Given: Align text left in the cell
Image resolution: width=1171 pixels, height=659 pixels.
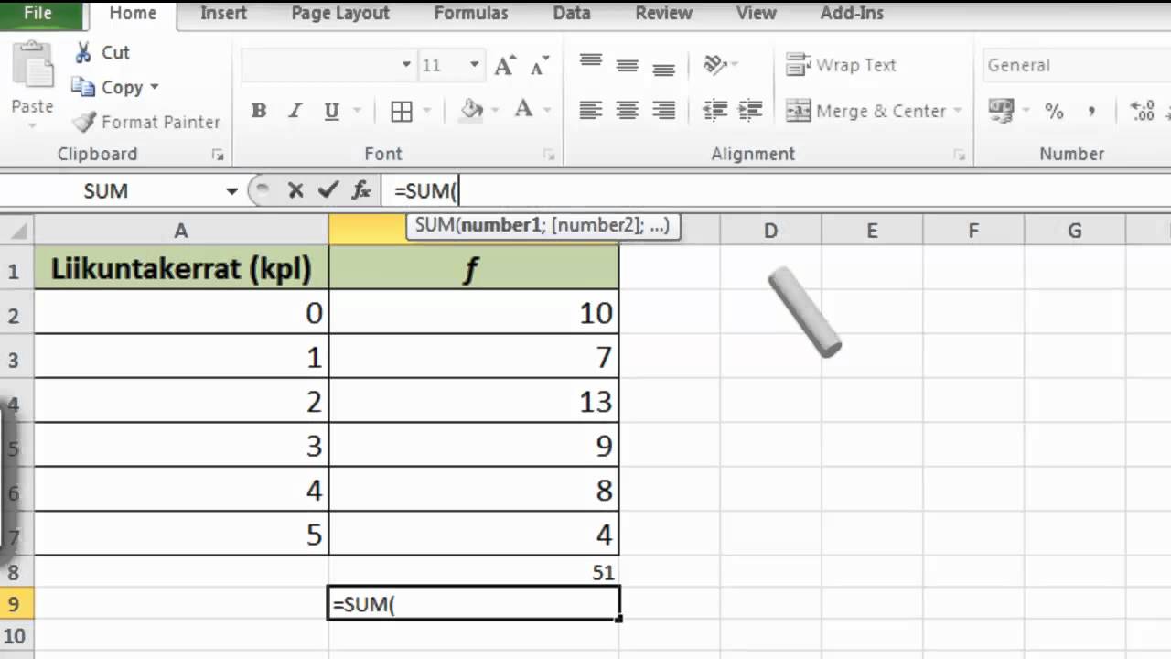Looking at the screenshot, I should [591, 111].
